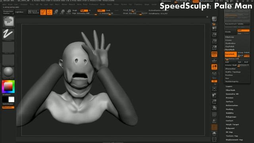
Task: Select the white main color swatch
Action: point(12,99)
